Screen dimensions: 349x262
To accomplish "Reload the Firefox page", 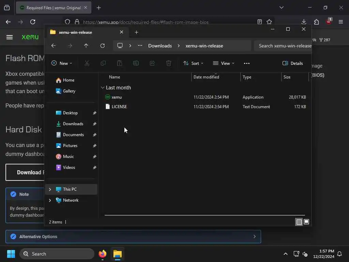I will point(33,22).
